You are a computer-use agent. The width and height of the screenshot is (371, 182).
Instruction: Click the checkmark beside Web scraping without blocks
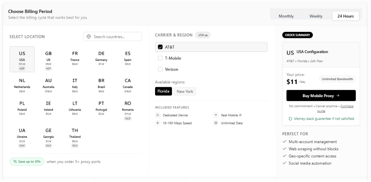point(285,149)
